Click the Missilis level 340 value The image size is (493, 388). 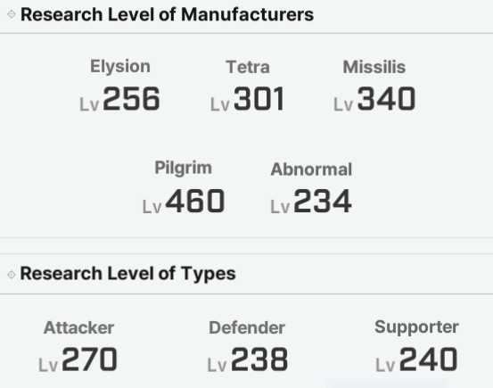[374, 99]
